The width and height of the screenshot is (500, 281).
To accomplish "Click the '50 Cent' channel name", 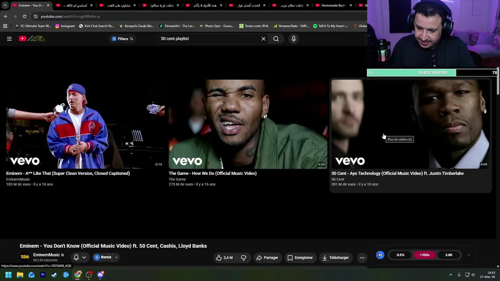I will (337, 179).
